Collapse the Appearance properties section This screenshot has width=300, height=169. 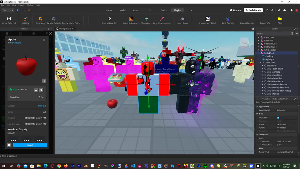pyautogui.click(x=257, y=107)
